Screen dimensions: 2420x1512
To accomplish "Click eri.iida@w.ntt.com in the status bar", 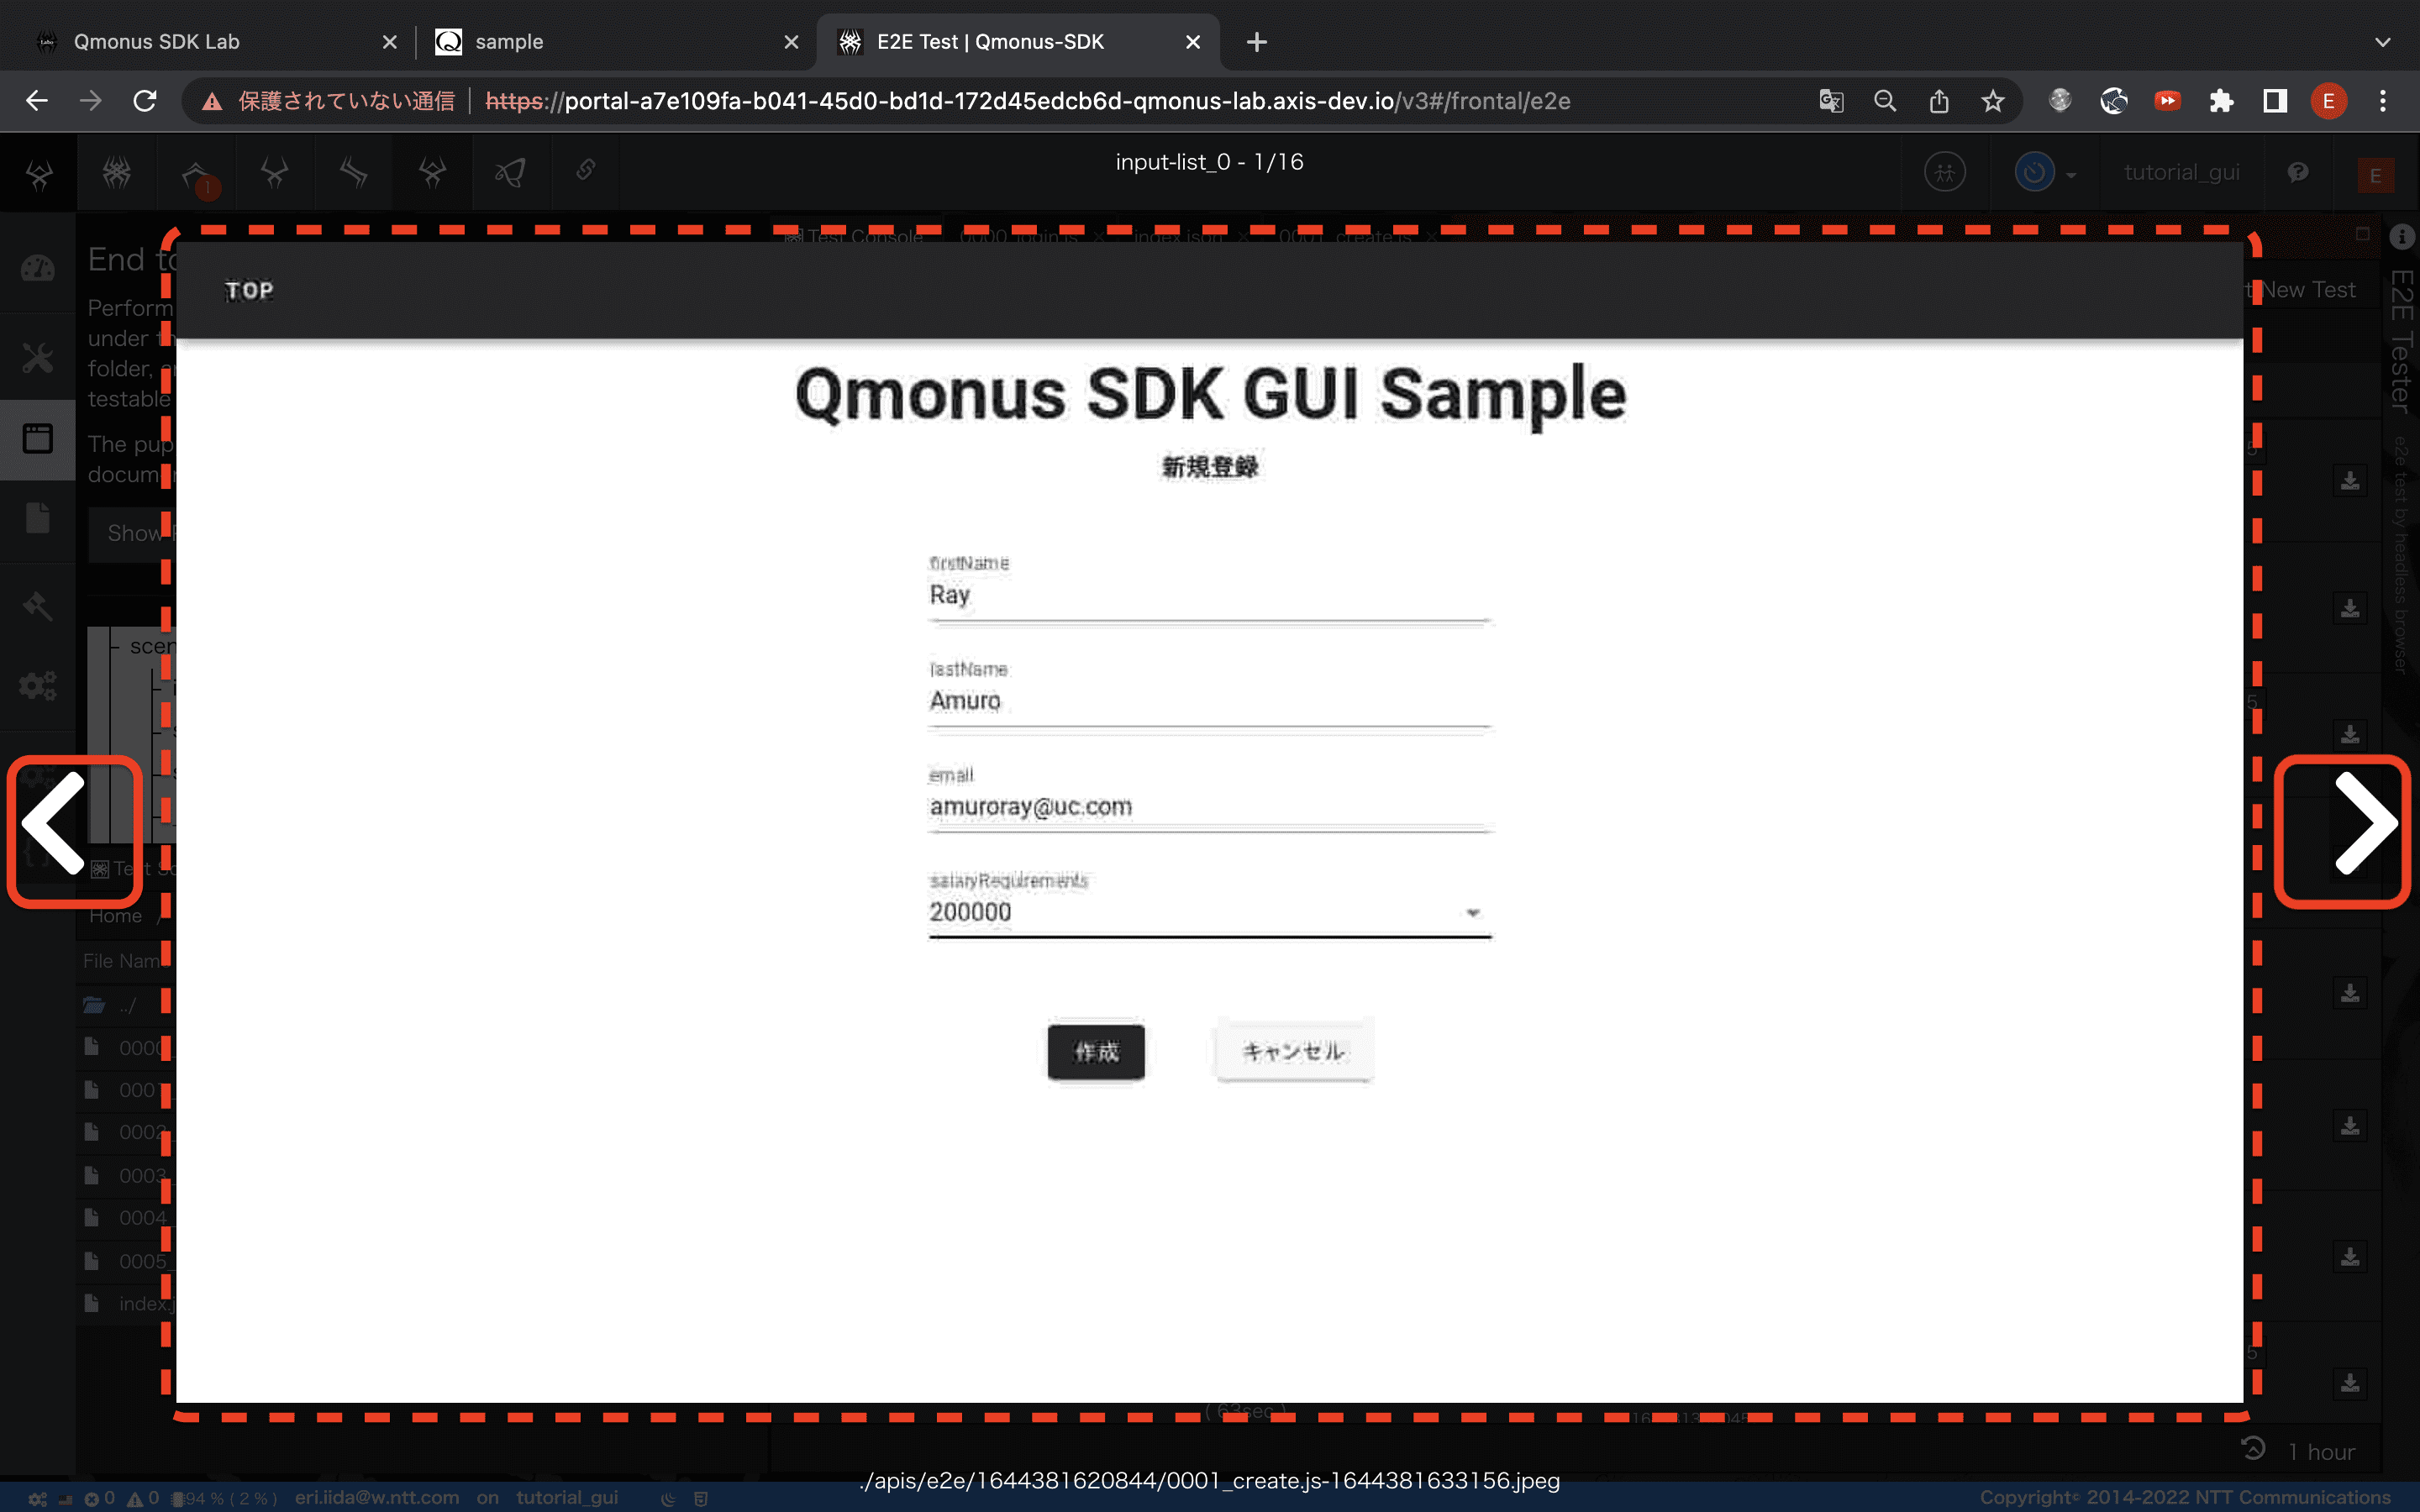I will coord(377,1497).
